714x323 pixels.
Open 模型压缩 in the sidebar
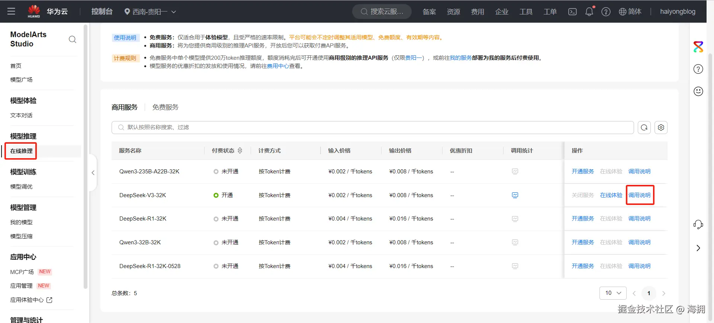pos(21,236)
